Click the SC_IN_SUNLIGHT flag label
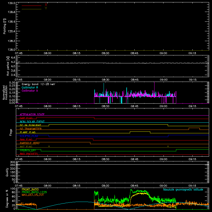 pos(30,125)
